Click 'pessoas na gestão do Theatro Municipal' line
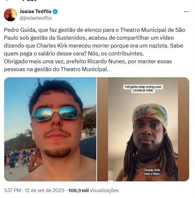 point(56,69)
